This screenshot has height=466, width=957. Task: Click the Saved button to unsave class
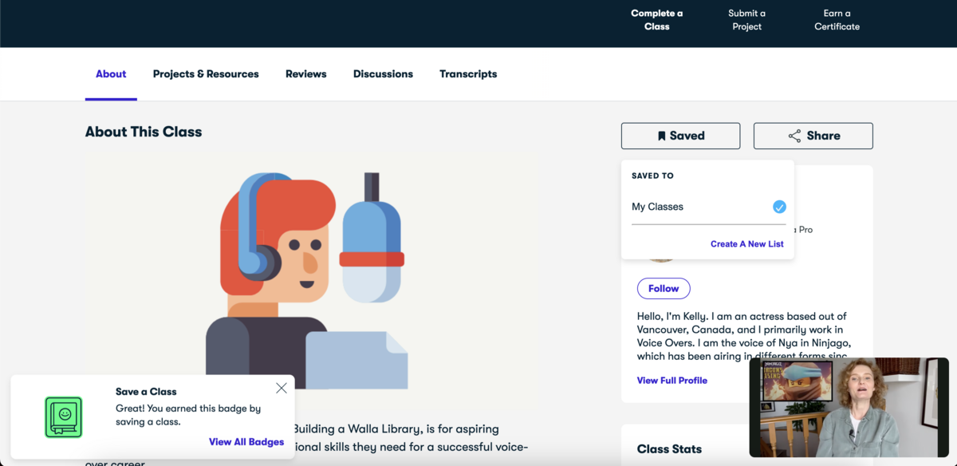(680, 136)
